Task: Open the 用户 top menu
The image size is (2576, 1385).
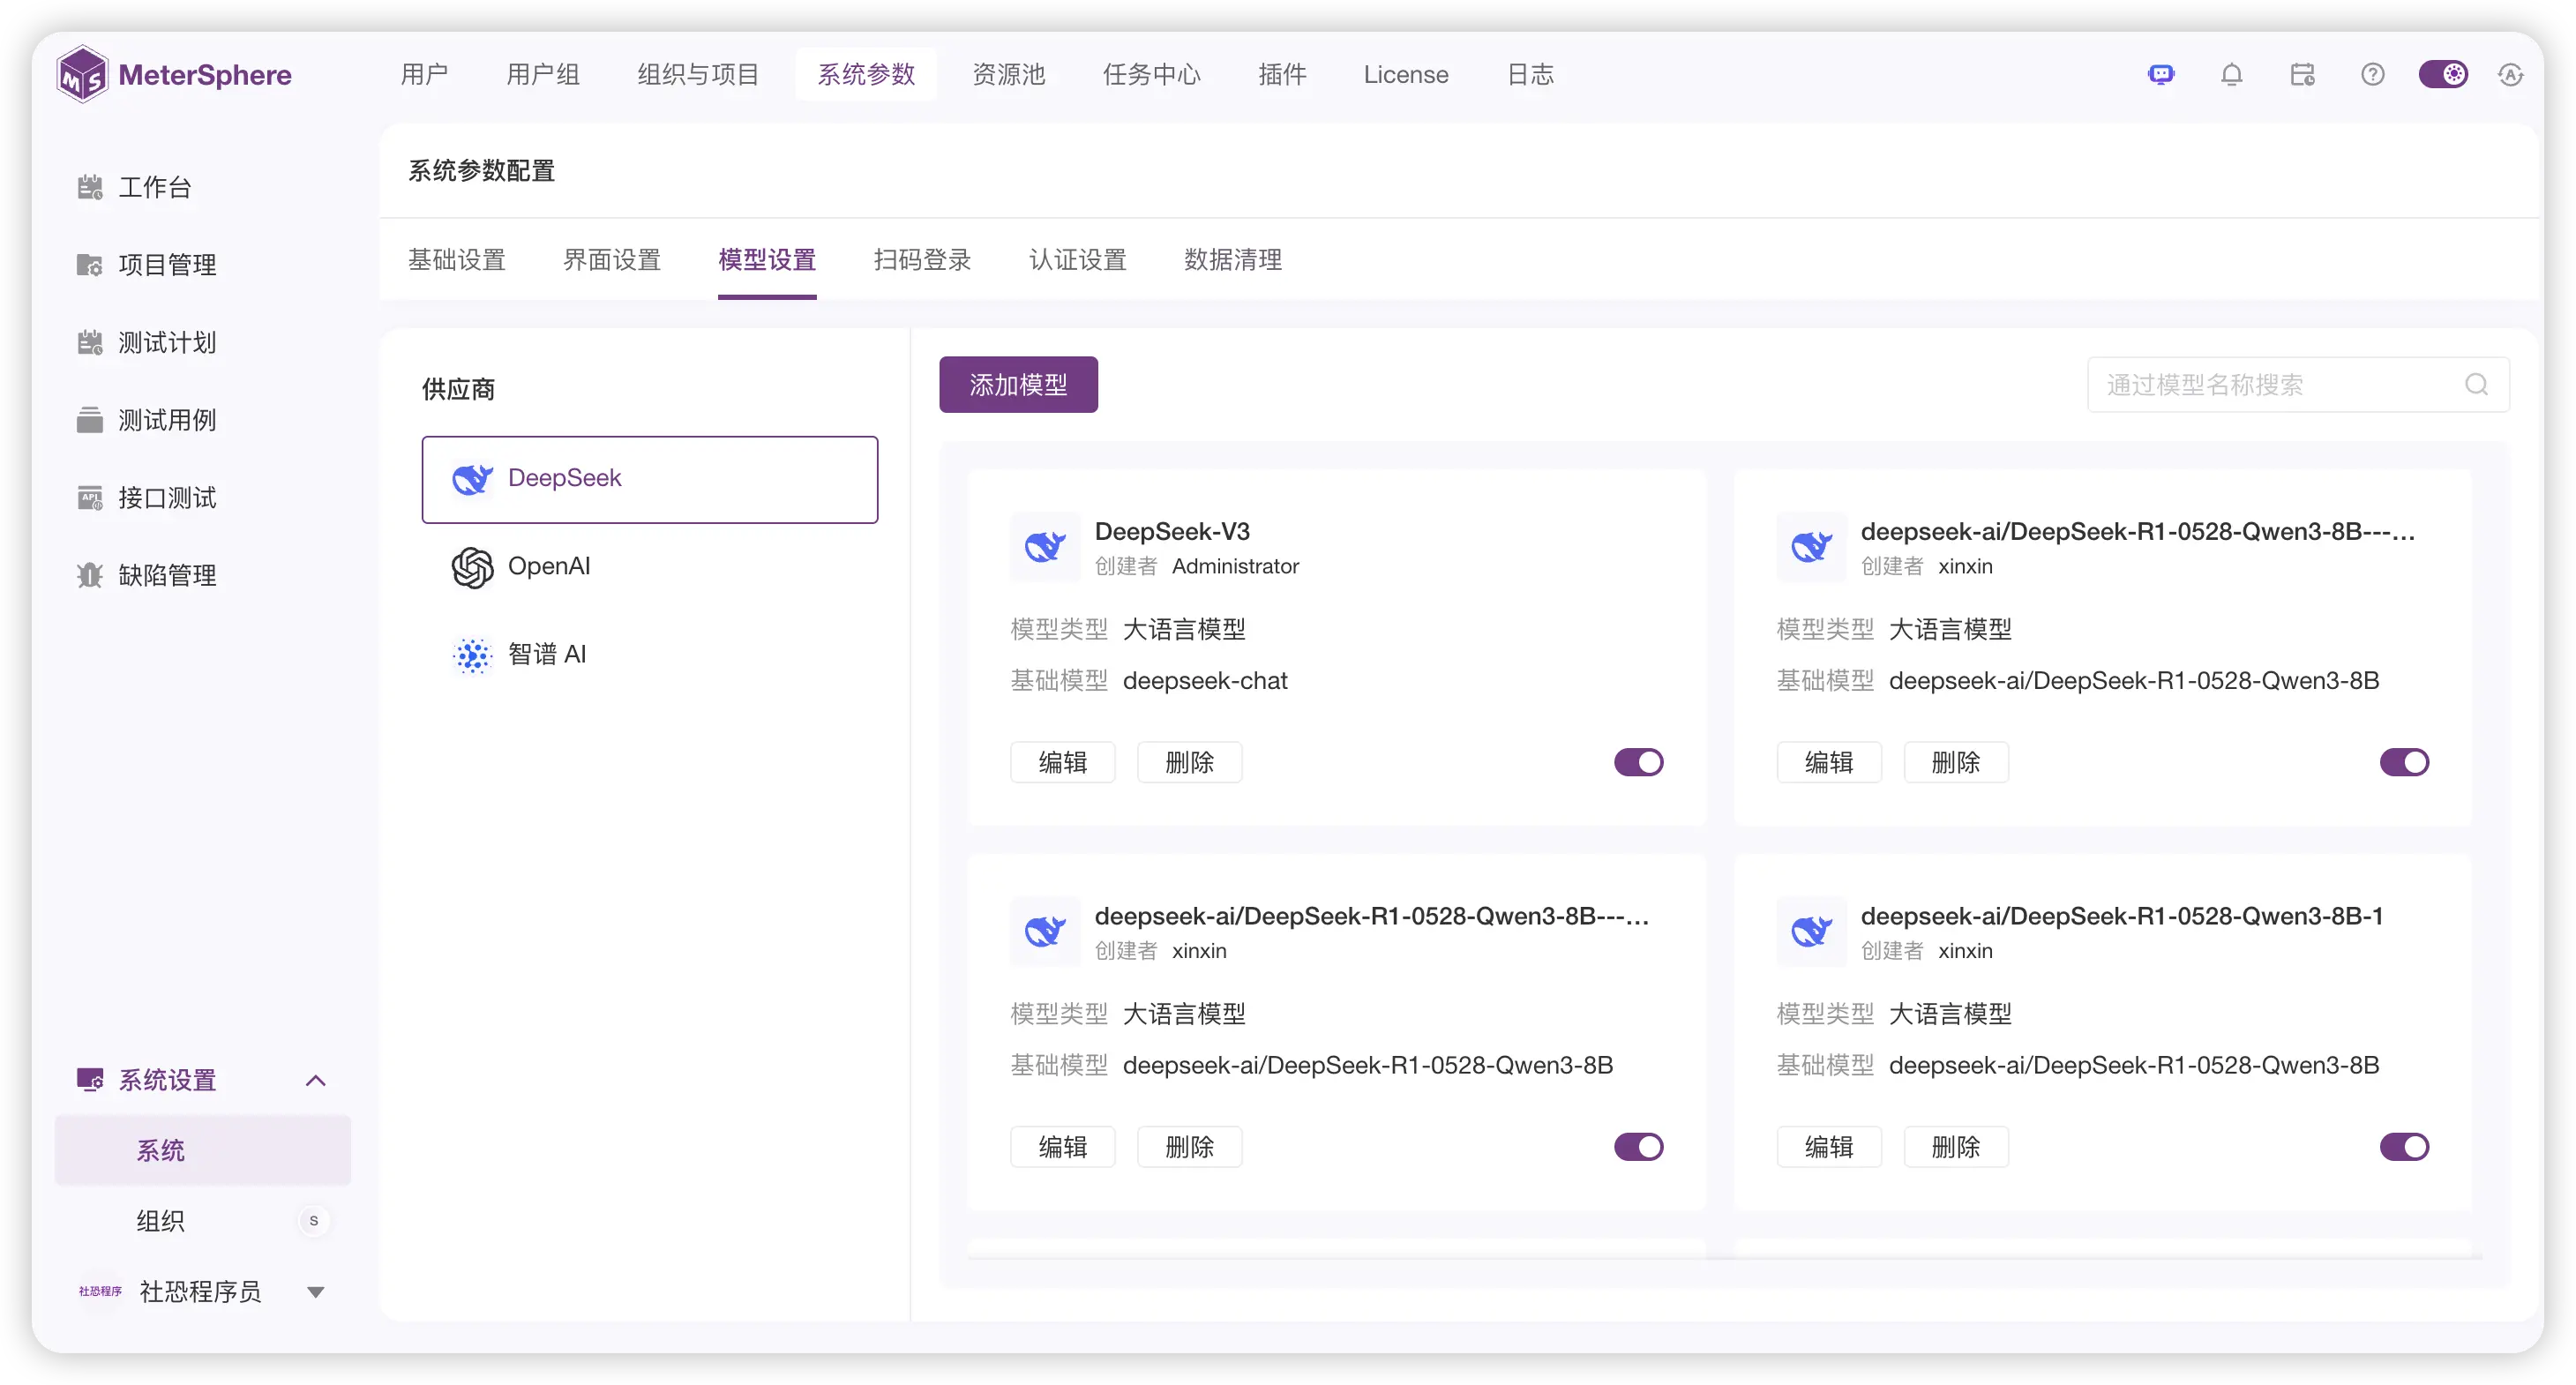Action: [424, 74]
